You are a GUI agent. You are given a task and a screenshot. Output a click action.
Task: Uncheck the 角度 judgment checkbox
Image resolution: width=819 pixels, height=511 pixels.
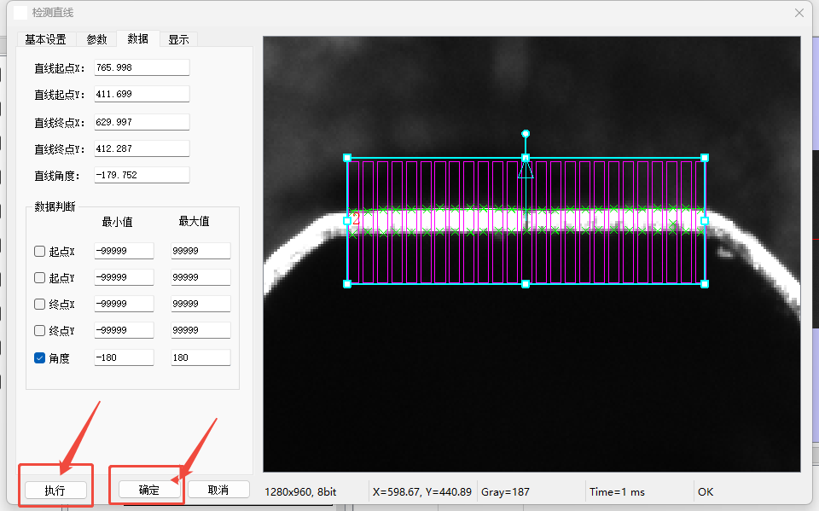tap(39, 358)
